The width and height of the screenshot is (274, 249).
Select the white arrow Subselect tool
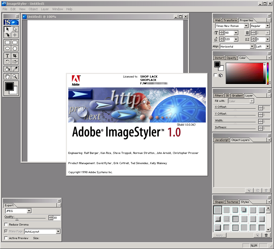(15, 29)
